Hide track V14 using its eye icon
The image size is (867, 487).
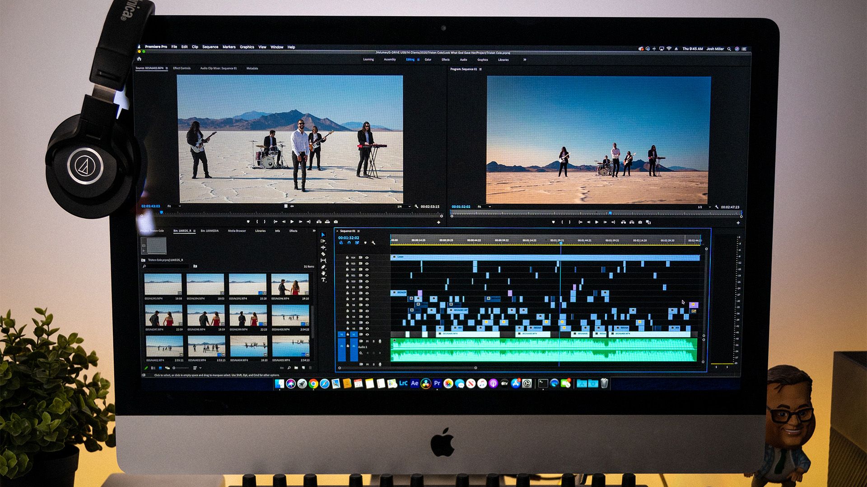point(367,257)
